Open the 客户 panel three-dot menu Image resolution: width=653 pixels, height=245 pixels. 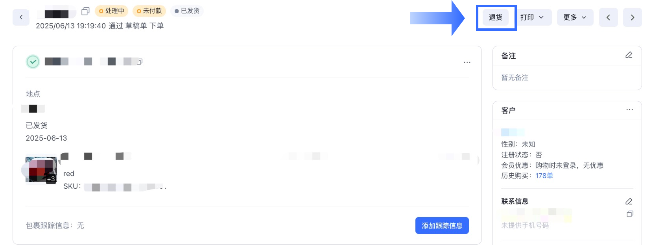tap(629, 110)
